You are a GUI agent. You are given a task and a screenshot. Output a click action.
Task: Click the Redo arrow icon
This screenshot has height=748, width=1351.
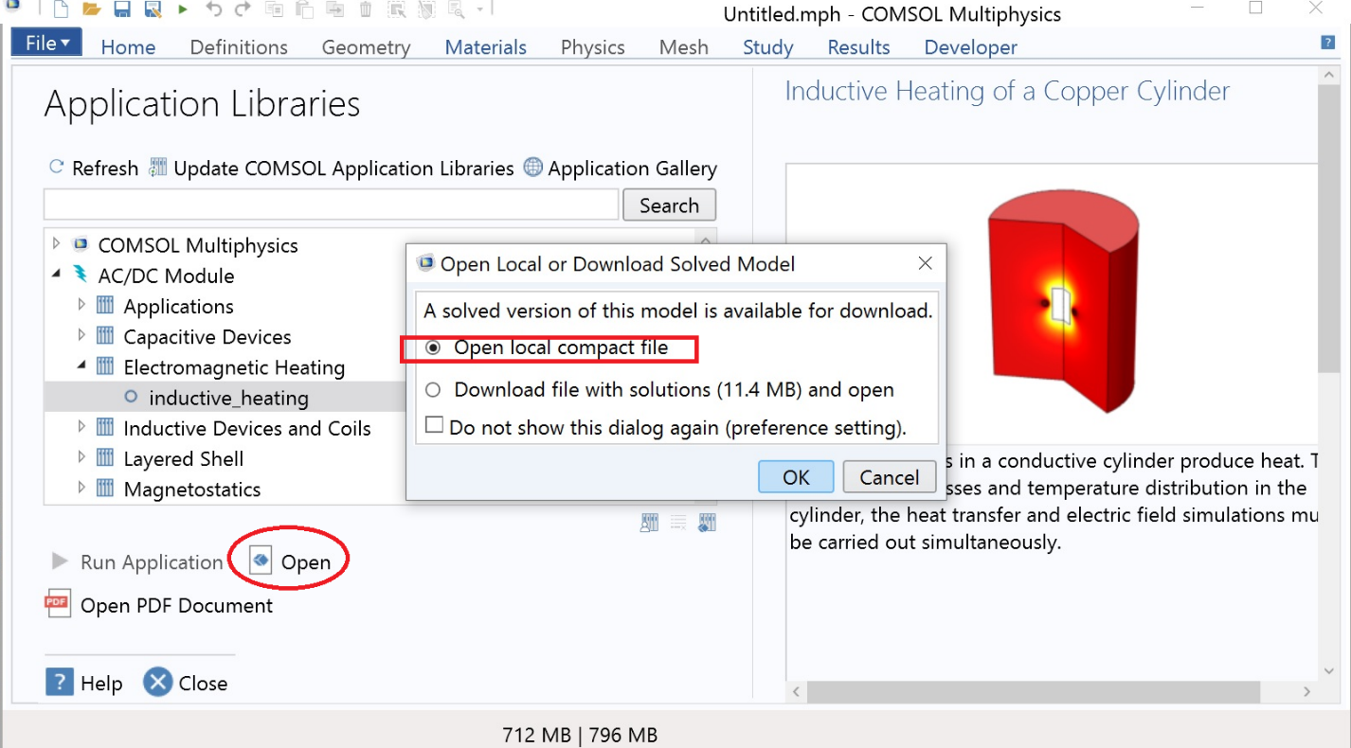click(243, 10)
